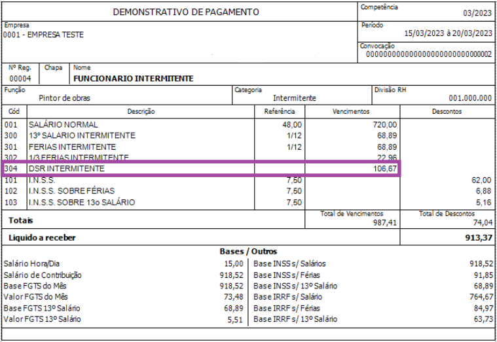497x342 pixels.
Task: Click the Base IRRF s/ Férias value
Action: (x=484, y=308)
